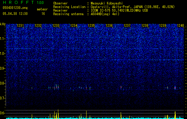Screen dimensions: 187x119
Task: Click the meteor count label
Action: [42, 9]
